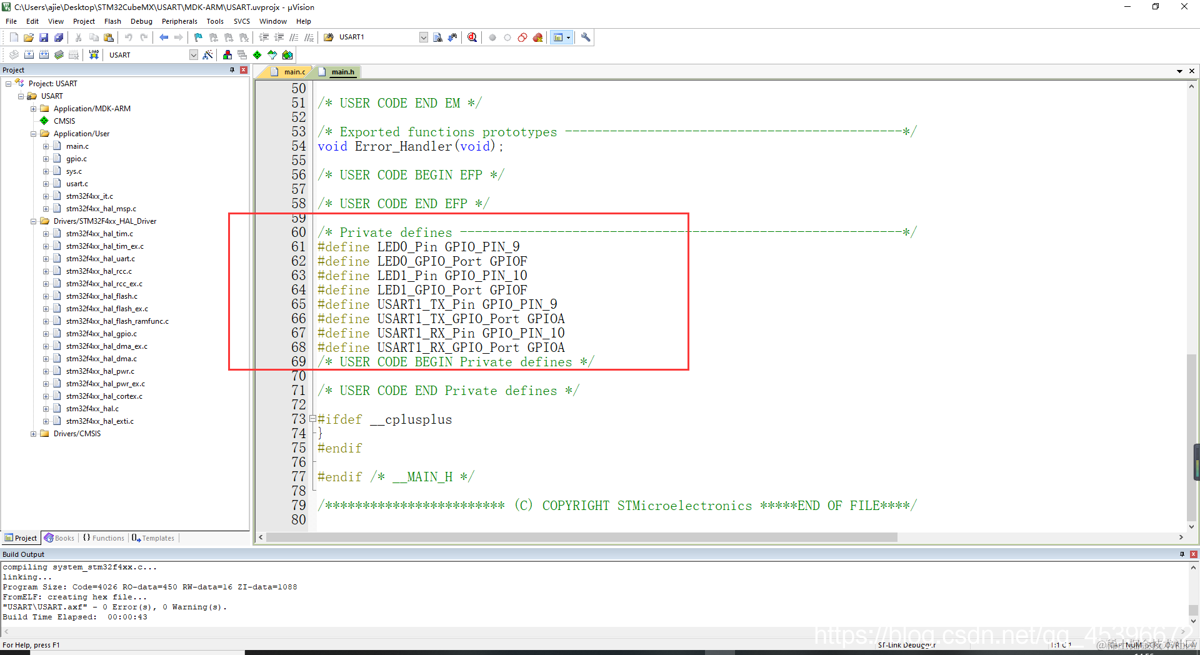The width and height of the screenshot is (1200, 655).
Task: Download code to flash using the LOAD icon
Action: click(94, 55)
